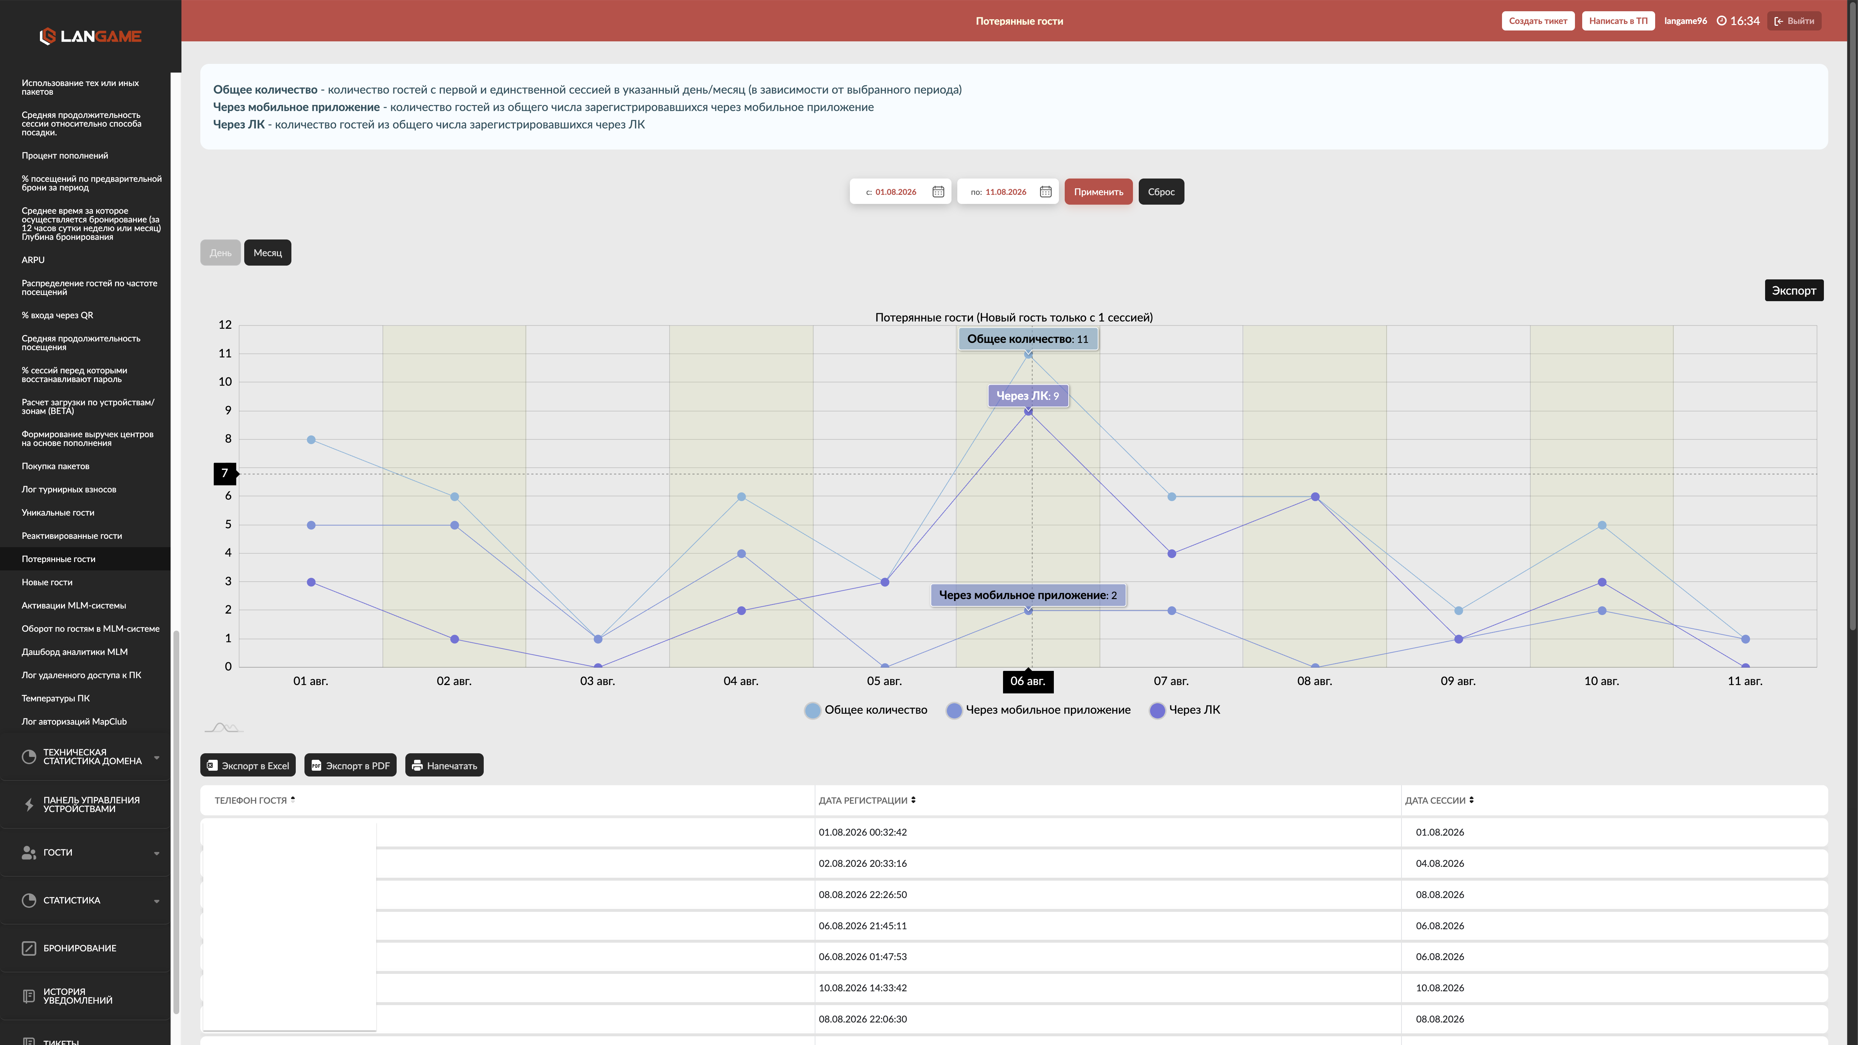Viewport: 1858px width, 1045px height.
Task: Export table to PDF
Action: point(351,765)
